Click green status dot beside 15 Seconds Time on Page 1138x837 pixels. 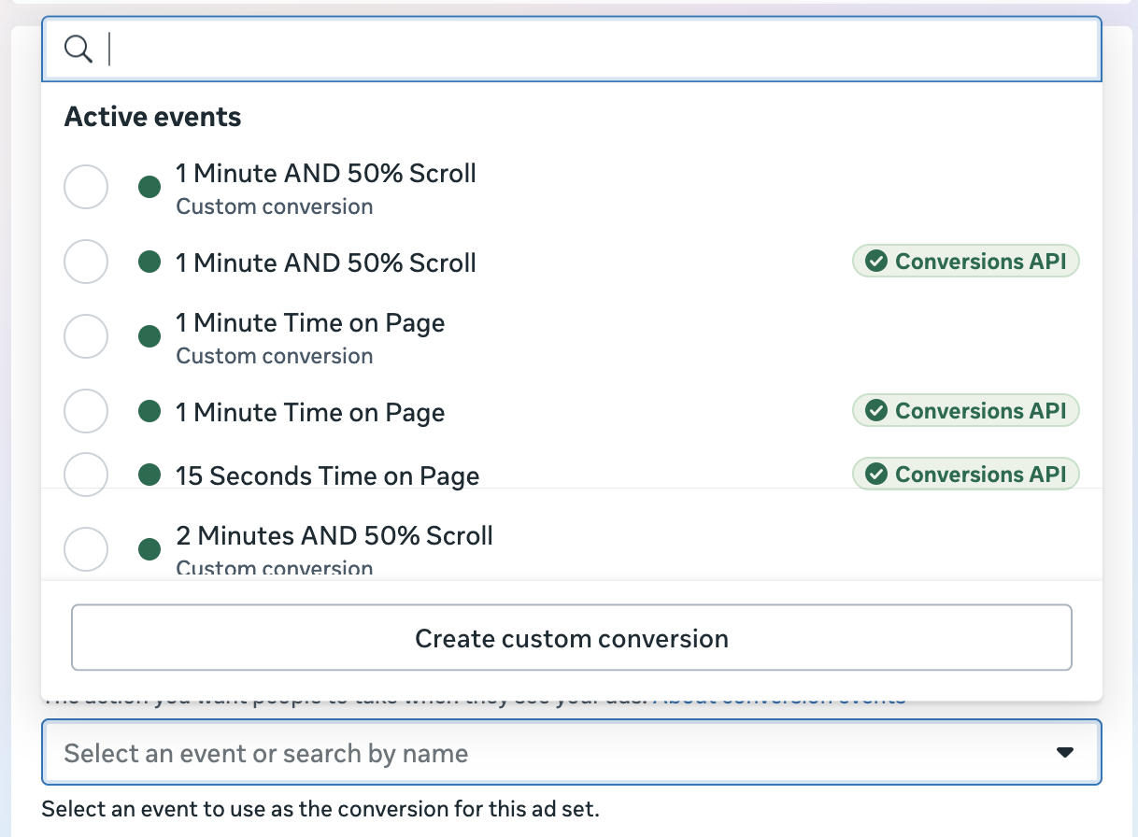click(149, 475)
